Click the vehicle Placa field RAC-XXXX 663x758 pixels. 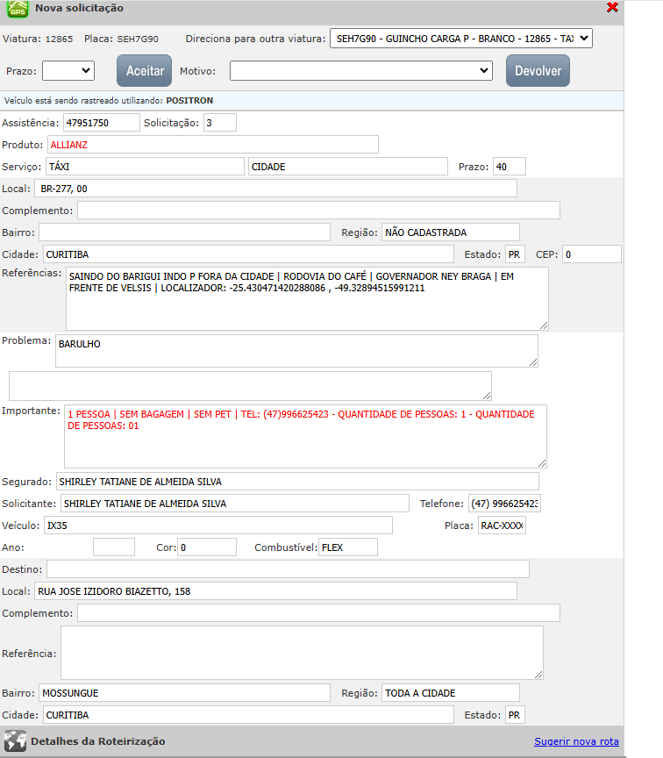tap(503, 526)
